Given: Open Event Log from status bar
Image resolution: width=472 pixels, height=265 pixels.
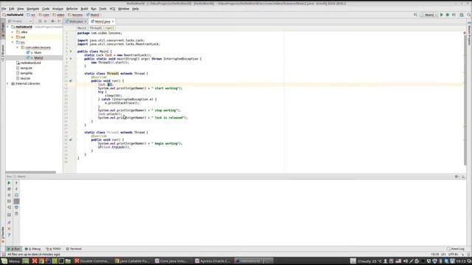Looking at the screenshot, I should point(456,249).
